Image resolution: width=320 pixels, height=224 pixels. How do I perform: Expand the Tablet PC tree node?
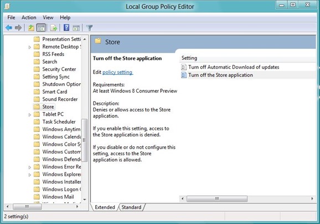click(30, 115)
